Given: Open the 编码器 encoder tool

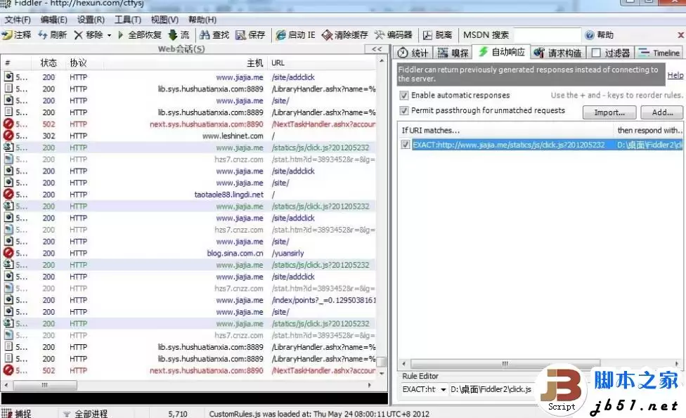Looking at the screenshot, I should click(x=380, y=35).
